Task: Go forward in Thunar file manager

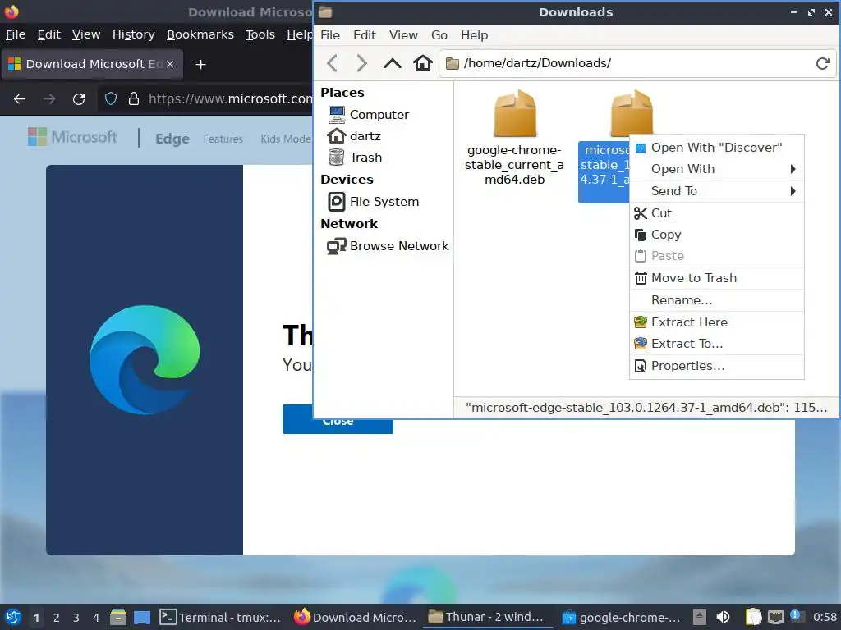Action: coord(362,63)
